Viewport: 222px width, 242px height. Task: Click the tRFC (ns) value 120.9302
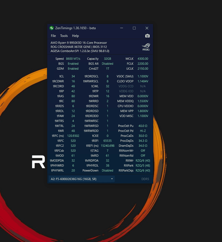pos(73,136)
